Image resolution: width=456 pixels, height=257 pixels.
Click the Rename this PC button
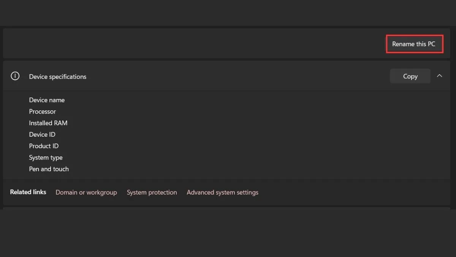pos(414,44)
